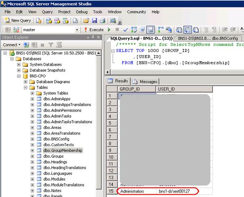The image size is (244, 197).
Task: Select the dbo.BNSConfig table in tree
Action: click(x=56, y=139)
